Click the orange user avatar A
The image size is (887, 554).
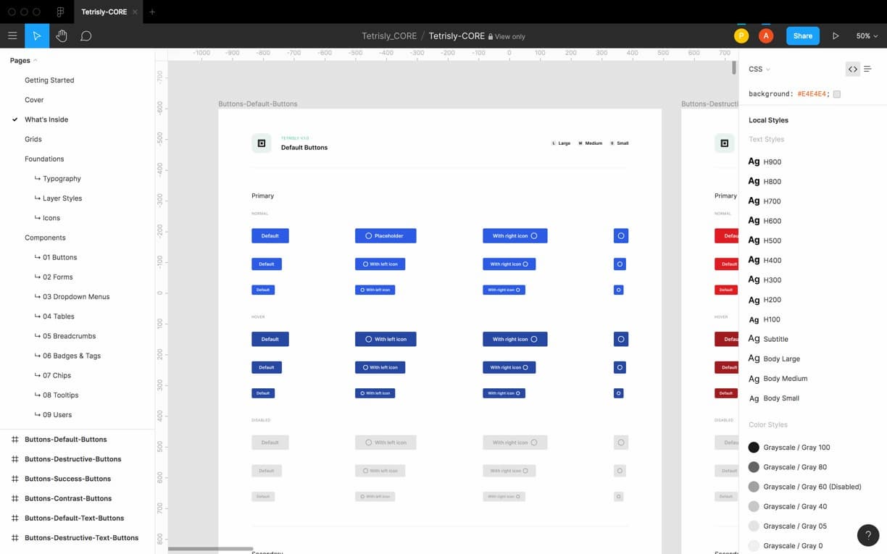click(766, 35)
